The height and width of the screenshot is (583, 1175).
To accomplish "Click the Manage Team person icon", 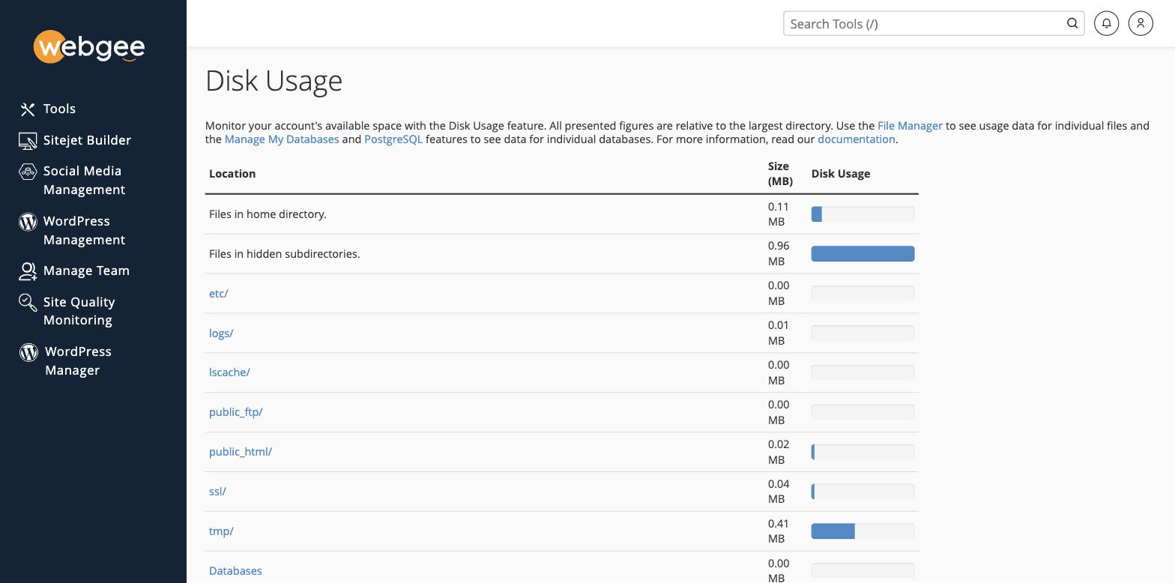I will coord(28,271).
